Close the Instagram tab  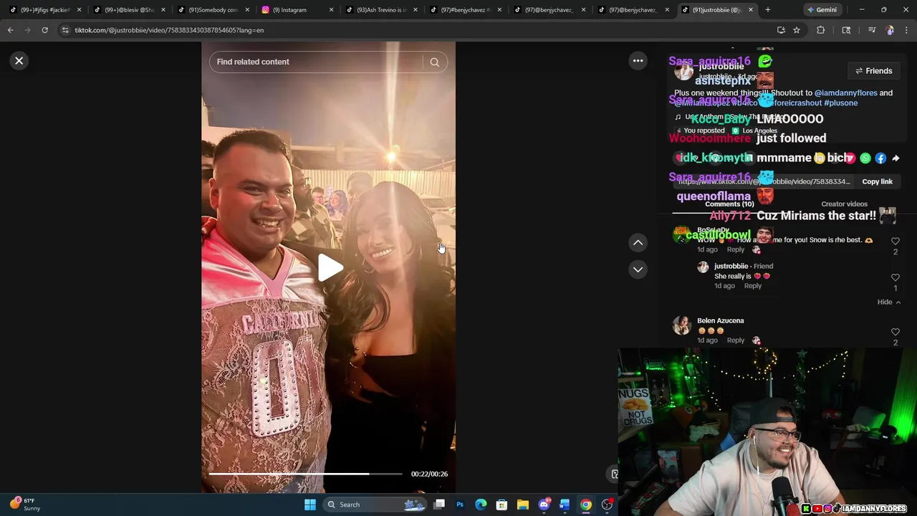[331, 10]
